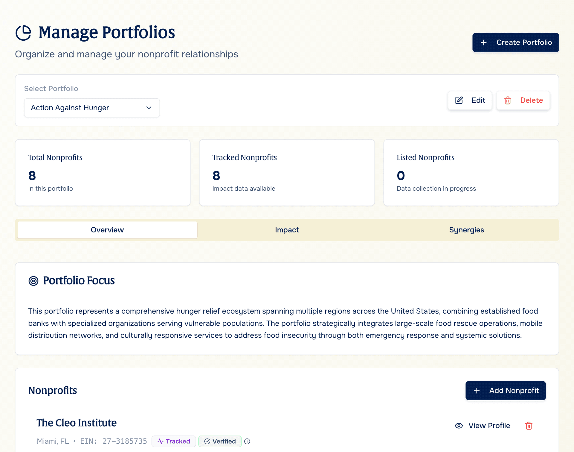The height and width of the screenshot is (452, 574).
Task: Switch to the Impact tab
Action: coord(287,230)
